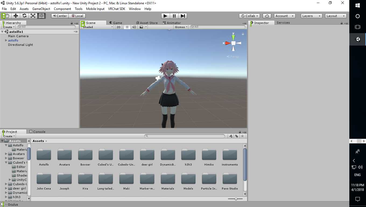The height and width of the screenshot is (207, 366).
Task: Select the John Cena folder thumbnail
Action: pos(44,179)
